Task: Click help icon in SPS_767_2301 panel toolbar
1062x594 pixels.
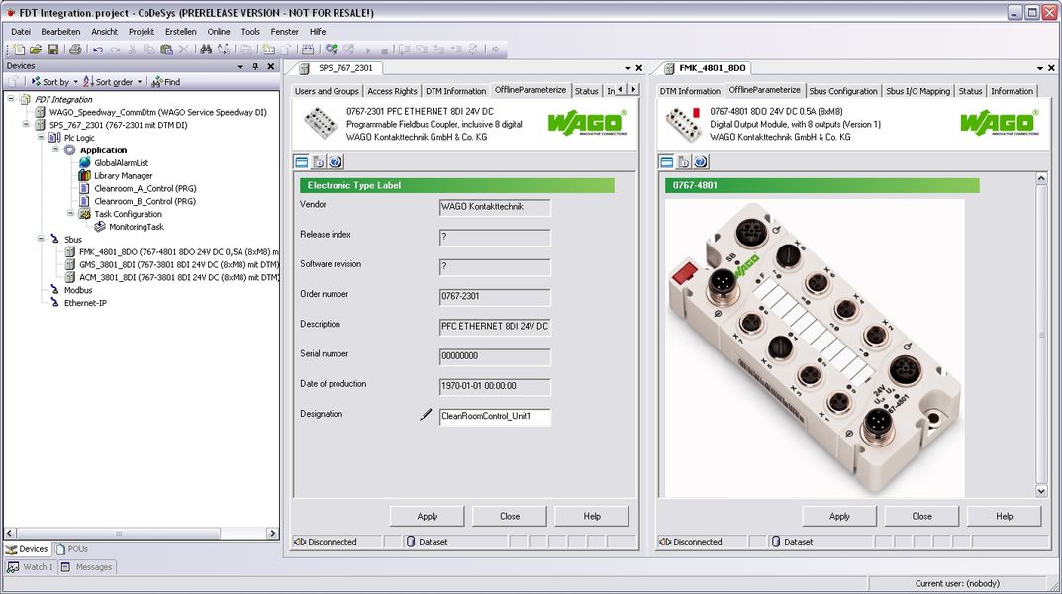Action: coord(336,162)
